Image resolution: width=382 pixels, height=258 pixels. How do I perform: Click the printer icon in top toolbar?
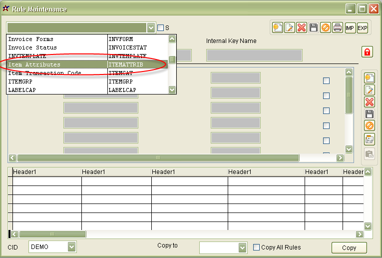(x=338, y=28)
